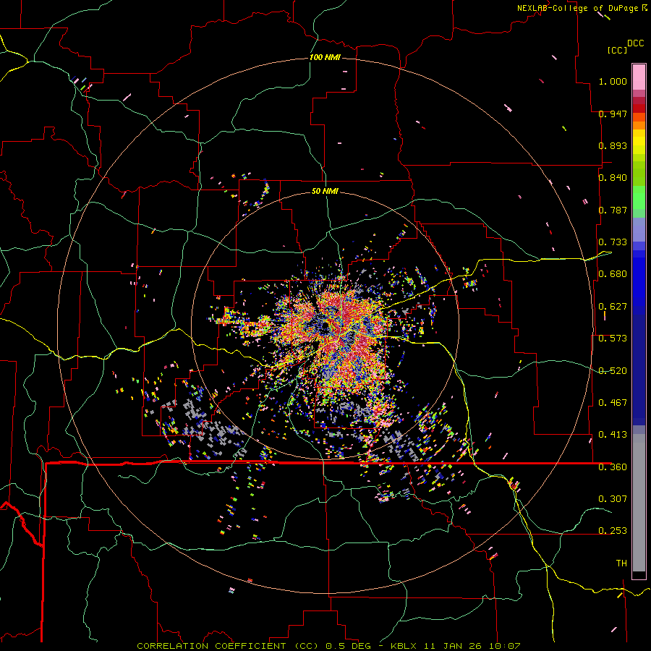Pick the pink segment atop the color bar
Viewport: 651px width, 651px height.
pyautogui.click(x=639, y=77)
